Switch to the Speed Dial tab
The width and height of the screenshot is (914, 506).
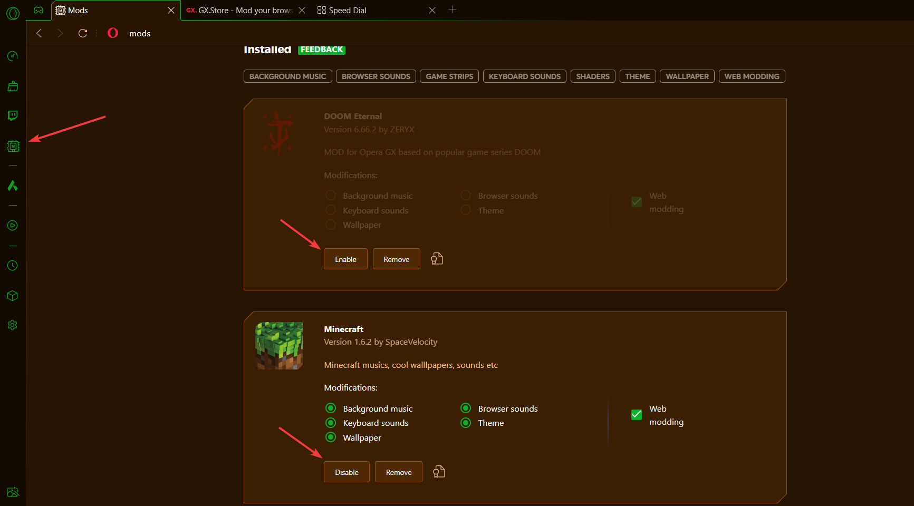click(x=376, y=10)
